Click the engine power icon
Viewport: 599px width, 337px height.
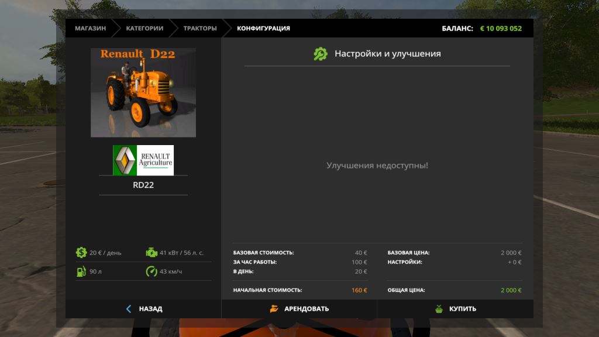[152, 253]
